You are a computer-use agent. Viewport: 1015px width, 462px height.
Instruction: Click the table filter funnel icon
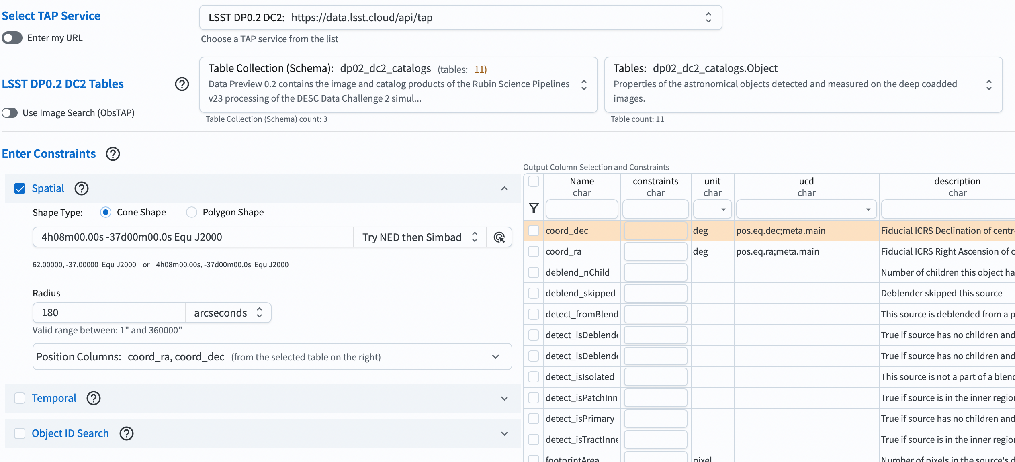tap(534, 208)
